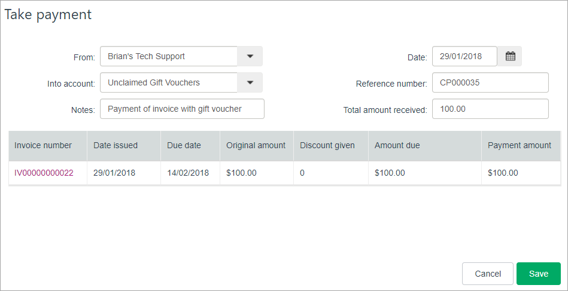Click the Discount given column header
This screenshot has height=291, width=568.
331,146
